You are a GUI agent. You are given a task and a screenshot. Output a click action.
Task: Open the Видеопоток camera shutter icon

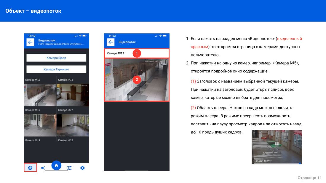[30, 168]
